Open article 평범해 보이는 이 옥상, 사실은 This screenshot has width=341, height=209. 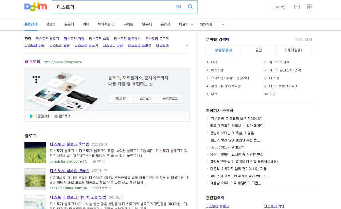pos(232,133)
